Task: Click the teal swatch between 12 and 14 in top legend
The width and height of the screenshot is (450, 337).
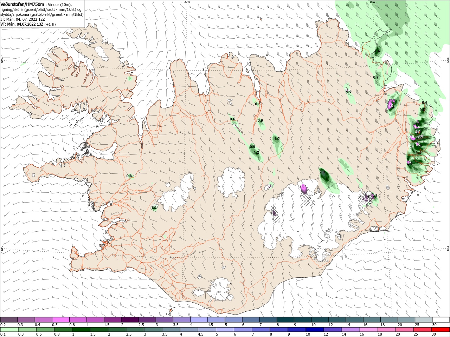Action: (337, 320)
